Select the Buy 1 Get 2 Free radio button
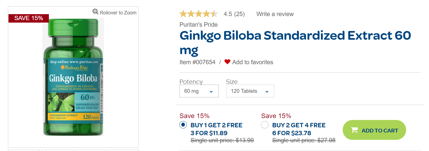Screen dimensions: 429x151 tap(183, 125)
